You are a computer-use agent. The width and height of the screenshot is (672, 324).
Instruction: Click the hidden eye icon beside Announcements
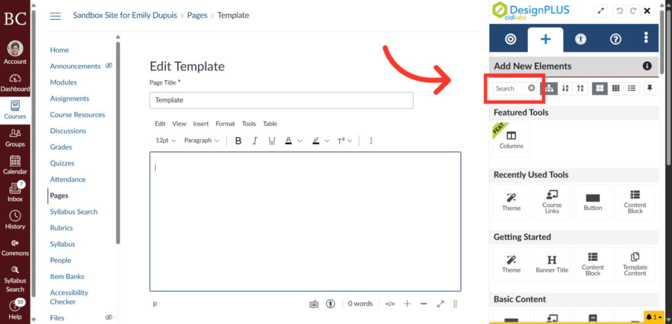pyautogui.click(x=109, y=66)
